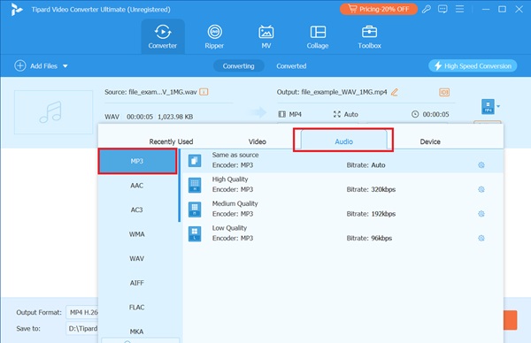Click the Add Files plus icon
Viewport: 531px width, 343px height.
tap(20, 65)
